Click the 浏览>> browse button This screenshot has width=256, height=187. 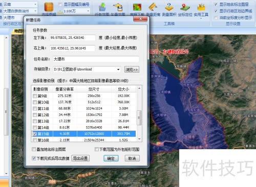132,69
